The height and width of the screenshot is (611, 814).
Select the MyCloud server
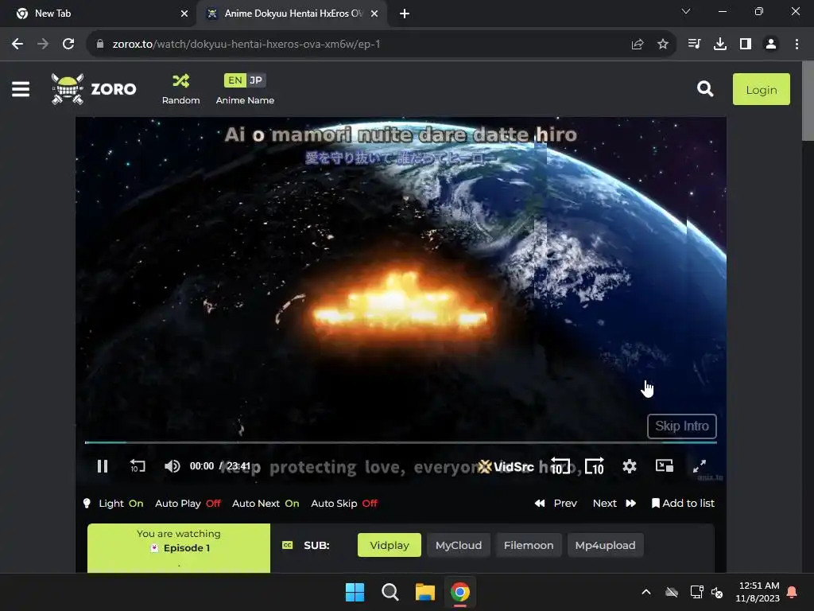click(459, 545)
